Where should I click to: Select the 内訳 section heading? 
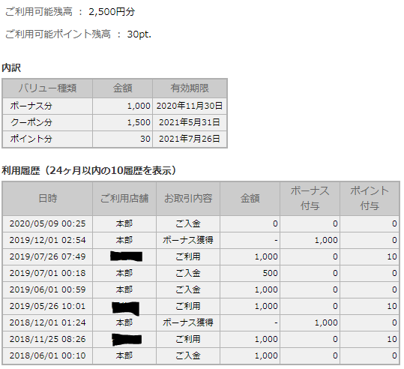(x=11, y=67)
